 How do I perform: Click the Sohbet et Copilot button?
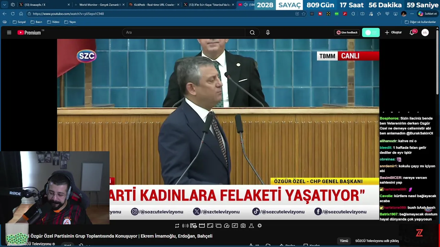(427, 14)
